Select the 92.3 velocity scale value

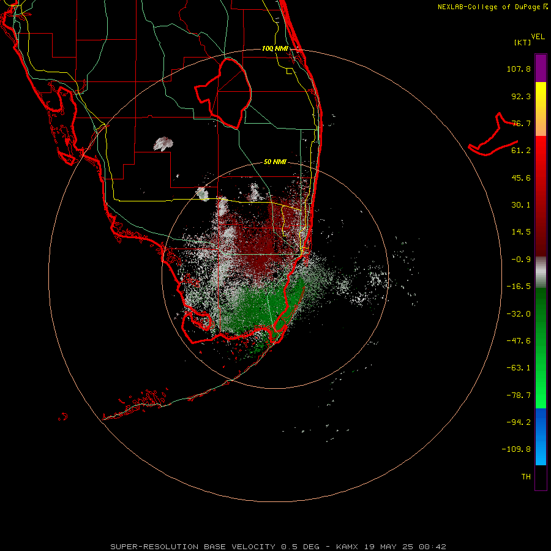pos(521,96)
